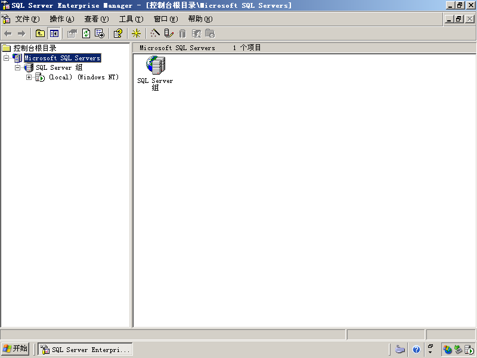Open the language bar options arrow
The image size is (477, 358).
(430, 353)
